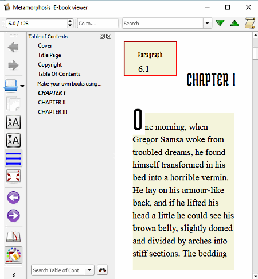Click the scroll metadata icon in toolbar
Image resolution: width=258 pixels, height=279 pixels.
[250, 23]
